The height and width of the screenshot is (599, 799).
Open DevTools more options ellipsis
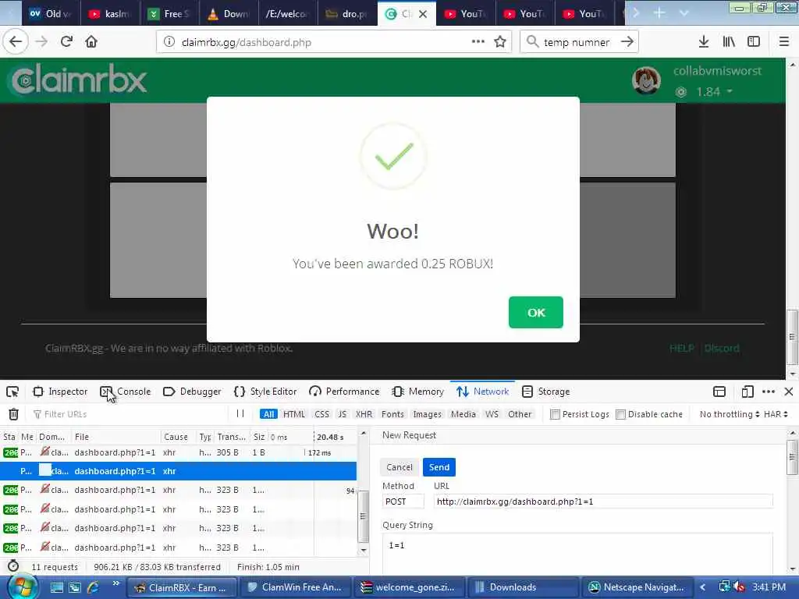(769, 392)
